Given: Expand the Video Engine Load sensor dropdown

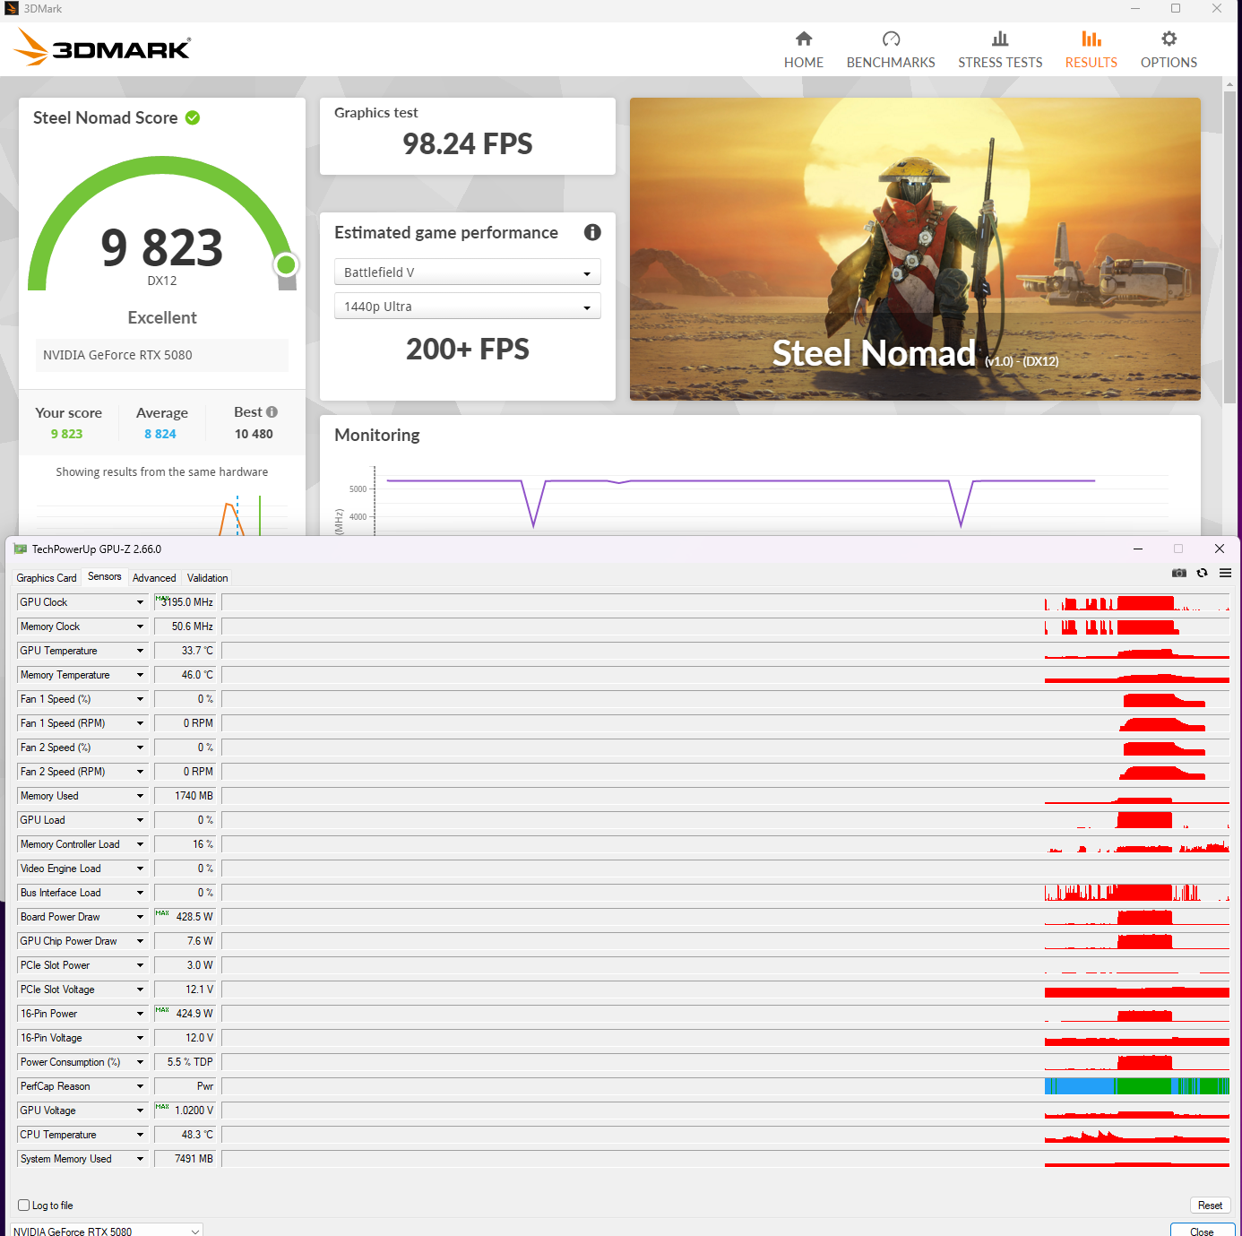Looking at the screenshot, I should tap(140, 869).
